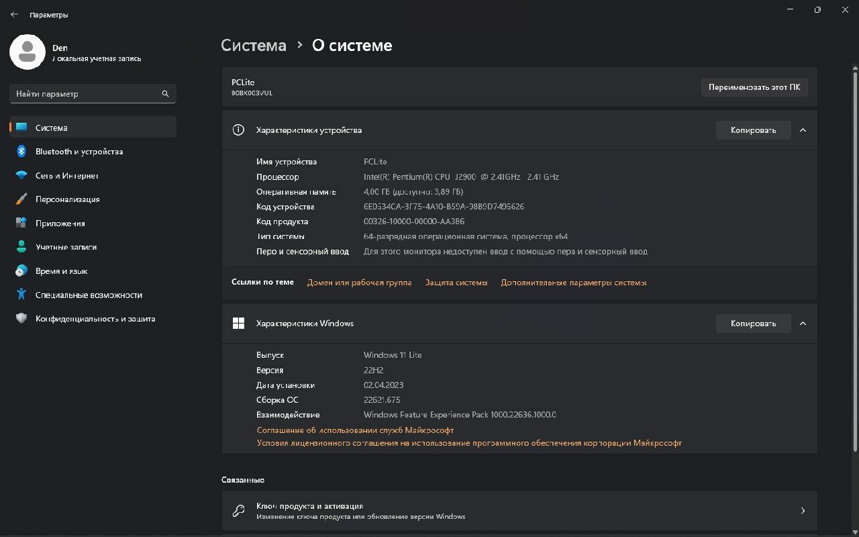Open Bluetooth и устройства settings
This screenshot has height=537, width=859.
coord(93,152)
